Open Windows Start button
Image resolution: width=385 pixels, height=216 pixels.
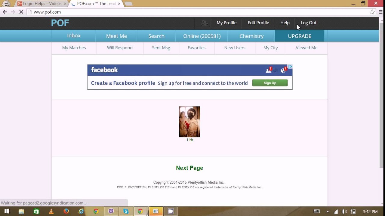coord(6,211)
